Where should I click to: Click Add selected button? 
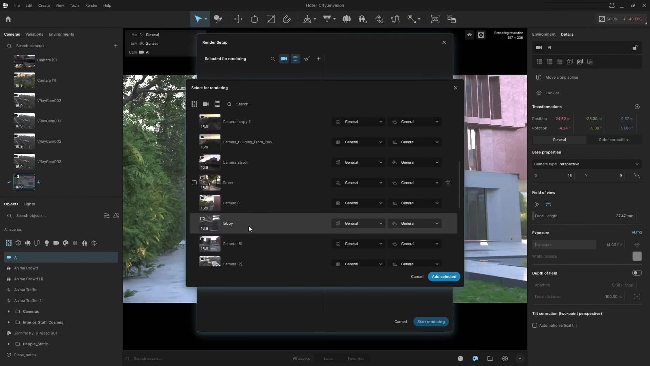point(444,277)
